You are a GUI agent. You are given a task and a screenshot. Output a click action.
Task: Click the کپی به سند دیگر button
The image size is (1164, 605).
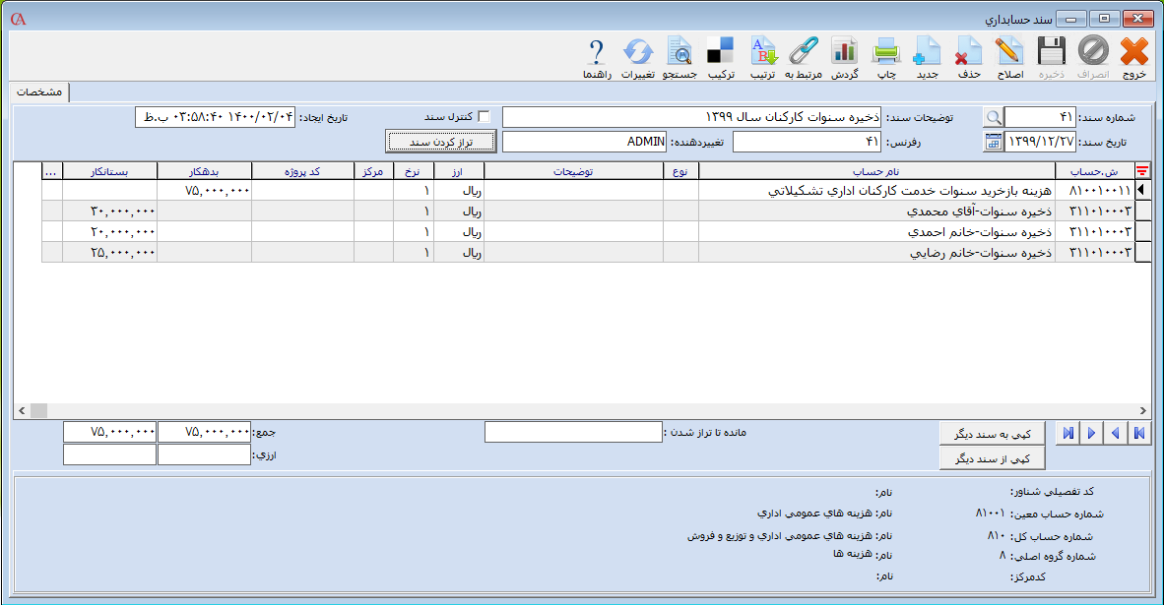tap(993, 433)
